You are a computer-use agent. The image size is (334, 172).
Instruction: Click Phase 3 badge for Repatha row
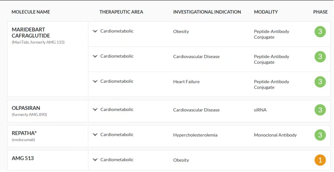320,135
